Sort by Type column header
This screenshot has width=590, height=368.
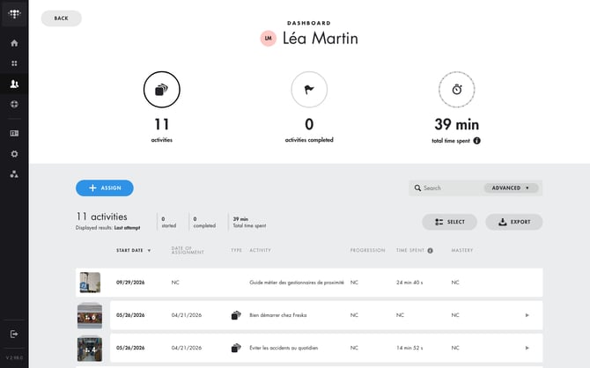236,250
